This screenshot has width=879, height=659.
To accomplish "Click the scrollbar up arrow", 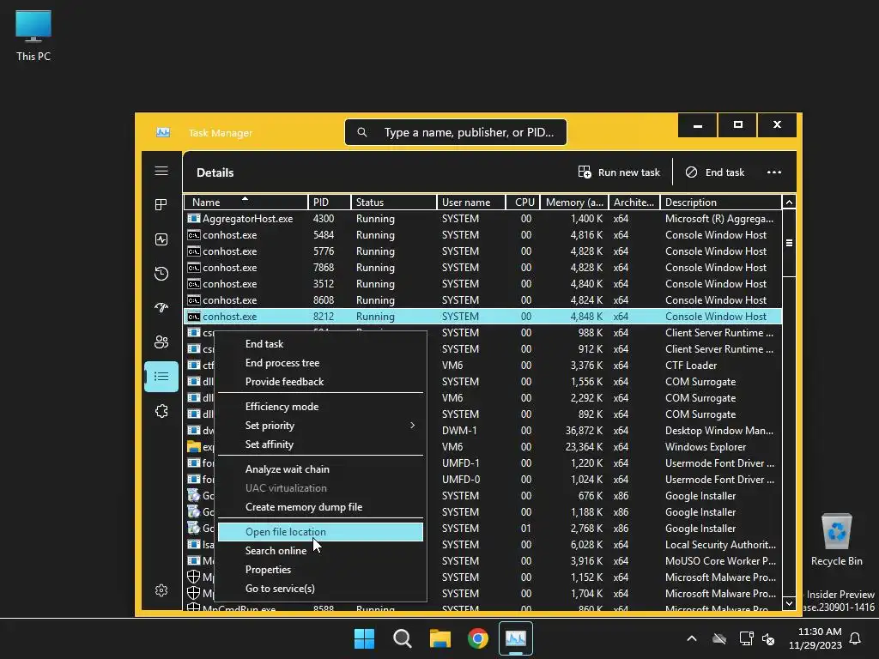I will [789, 203].
